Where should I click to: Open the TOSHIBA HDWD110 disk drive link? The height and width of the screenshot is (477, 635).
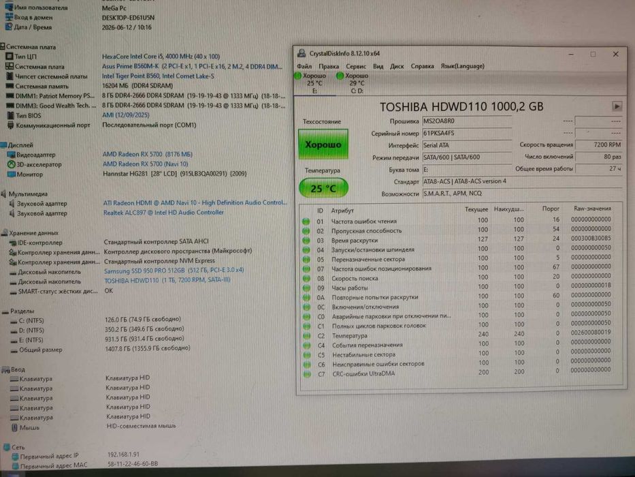tap(167, 280)
